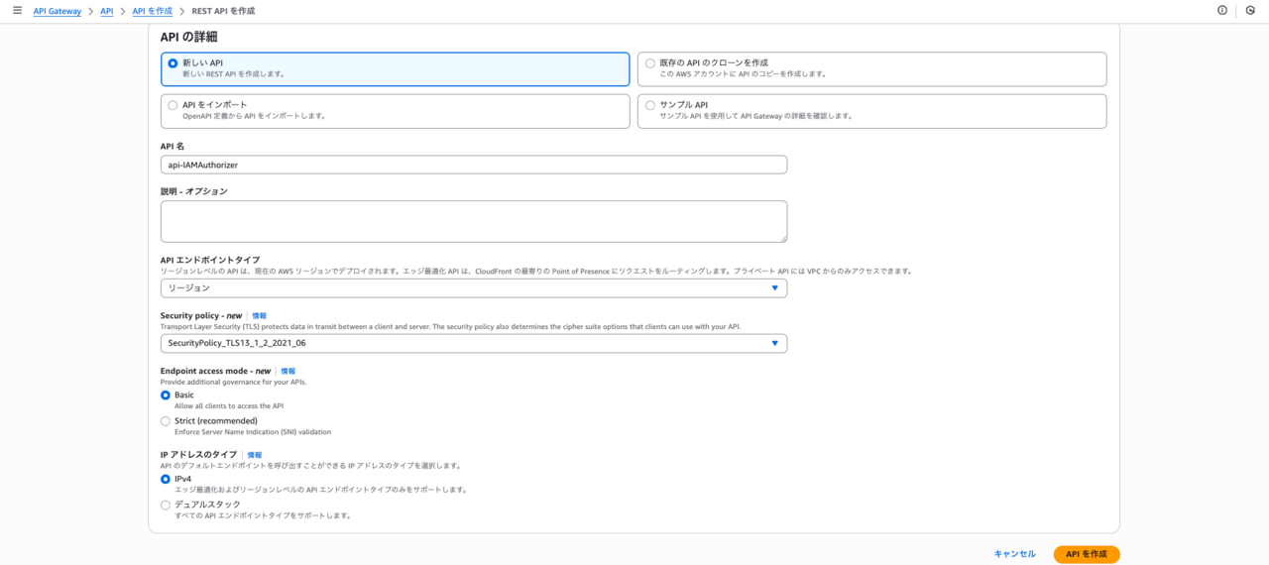1269x565 pixels.
Task: Click into the API 名 text field
Action: (x=473, y=165)
